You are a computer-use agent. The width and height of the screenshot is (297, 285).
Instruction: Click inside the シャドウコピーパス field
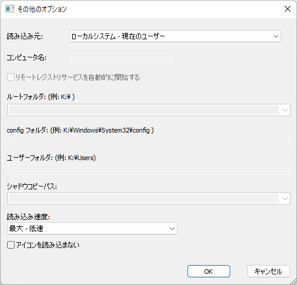point(144,199)
